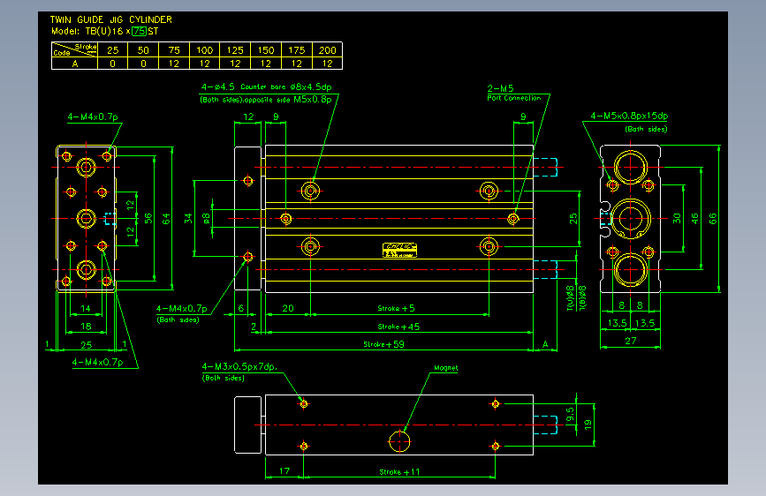This screenshot has width=766, height=496.
Task: Click the magnet circle in the bottom view
Action: tap(399, 441)
